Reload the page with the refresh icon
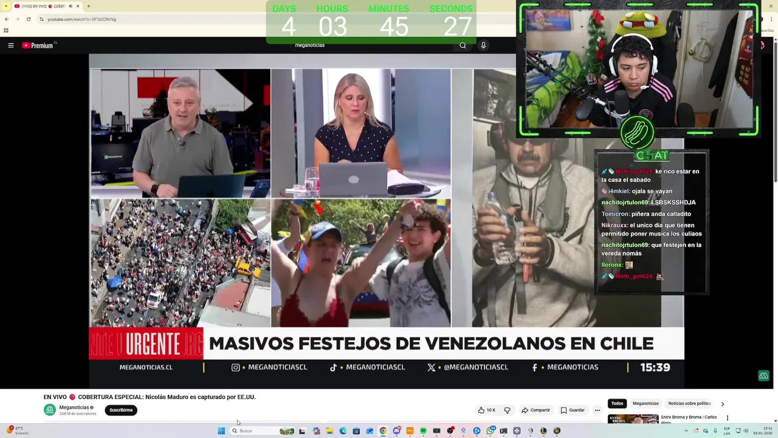This screenshot has height=438, width=778. point(28,19)
